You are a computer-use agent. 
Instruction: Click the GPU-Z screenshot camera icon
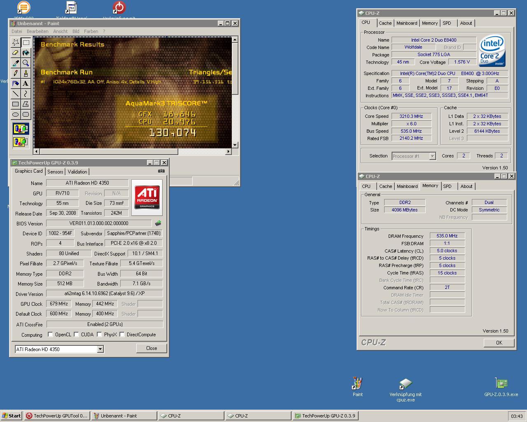pos(161,171)
